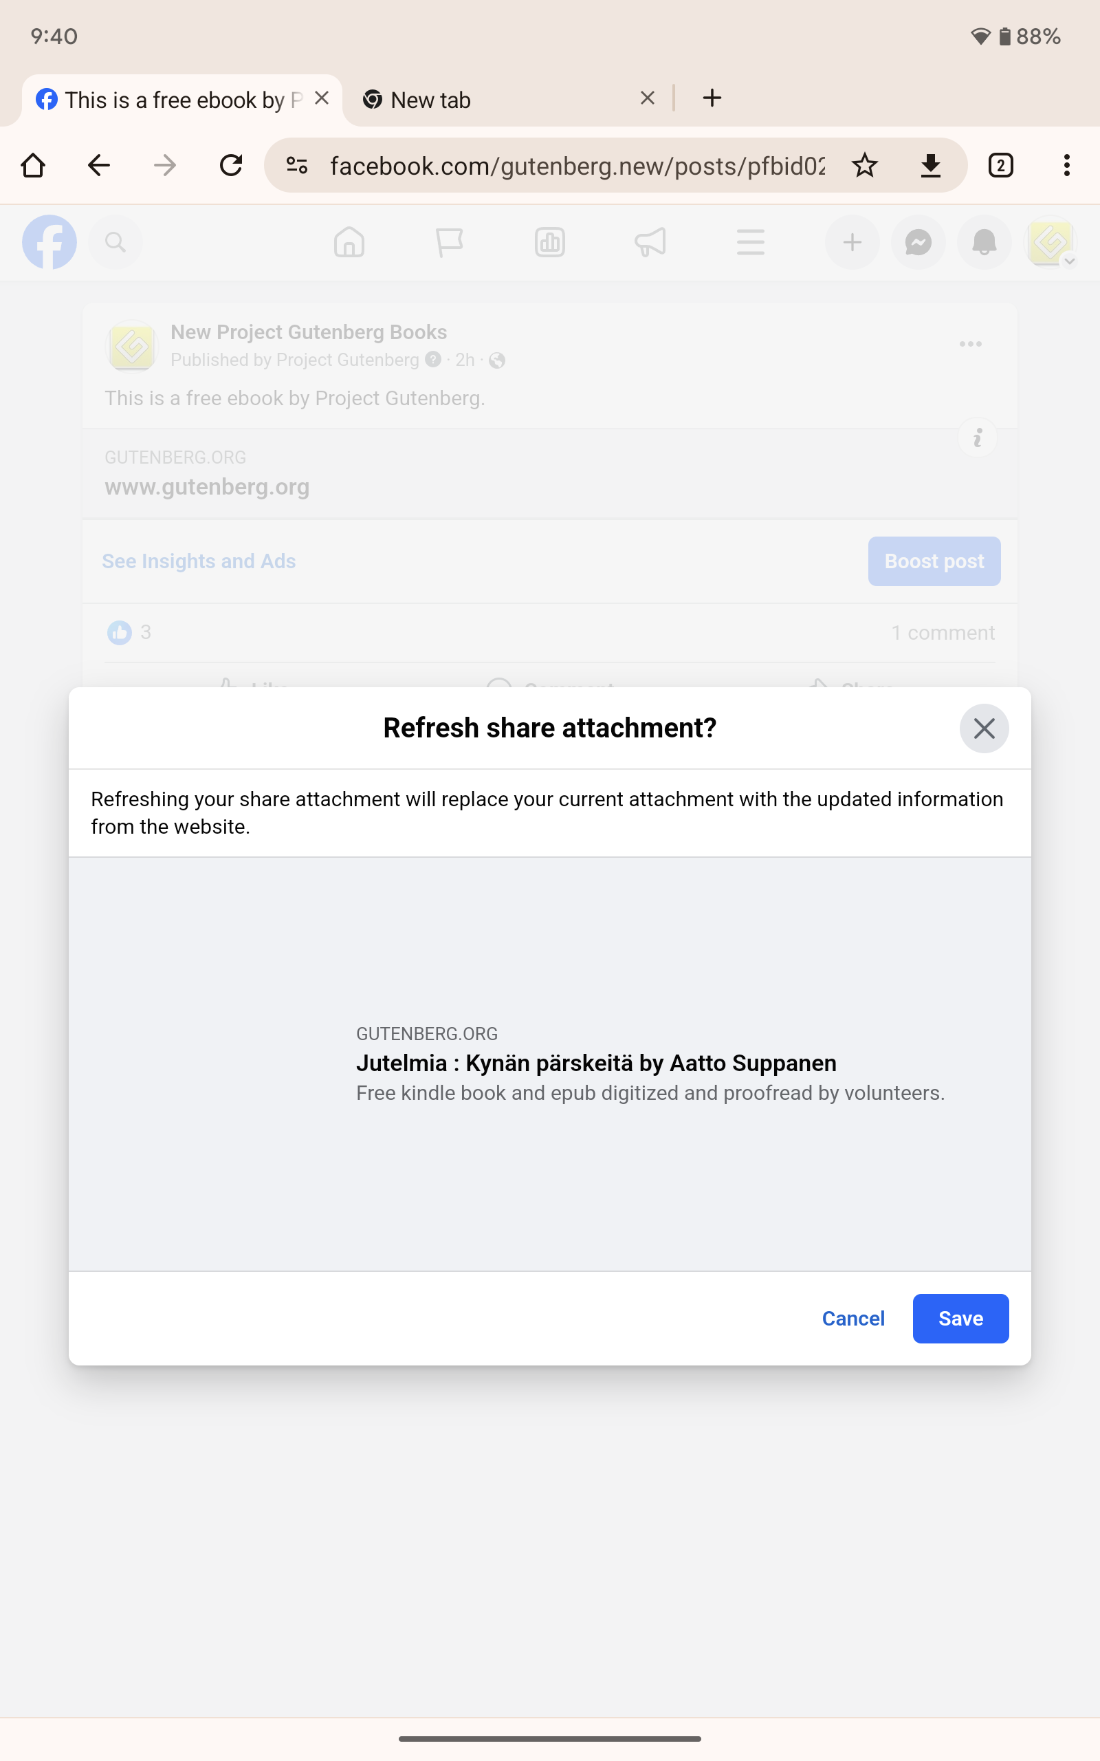Viewport: 1100px width, 1761px height.
Task: Select the 'This is a free ebook' tab
Action: pyautogui.click(x=182, y=100)
